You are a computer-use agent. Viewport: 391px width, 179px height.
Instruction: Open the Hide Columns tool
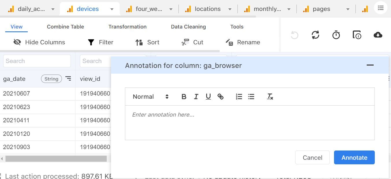coord(39,42)
